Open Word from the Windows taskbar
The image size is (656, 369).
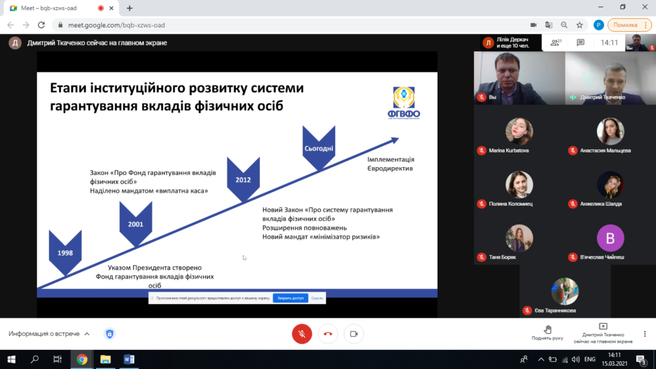coord(129,359)
